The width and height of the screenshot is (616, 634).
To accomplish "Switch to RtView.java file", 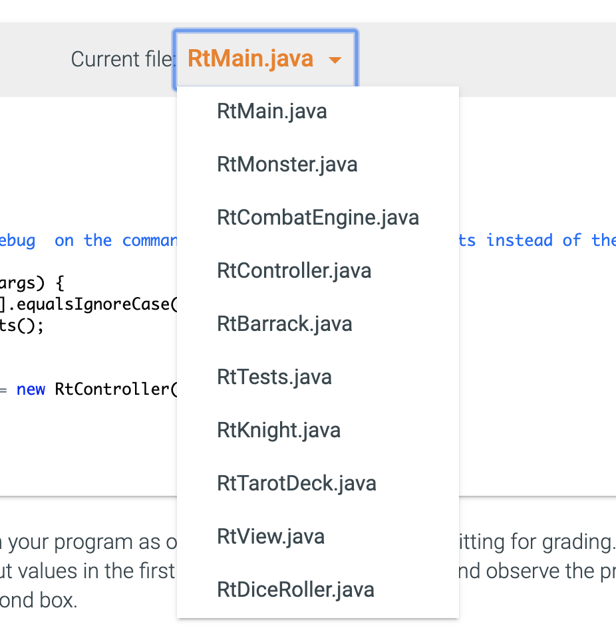I will tap(271, 536).
